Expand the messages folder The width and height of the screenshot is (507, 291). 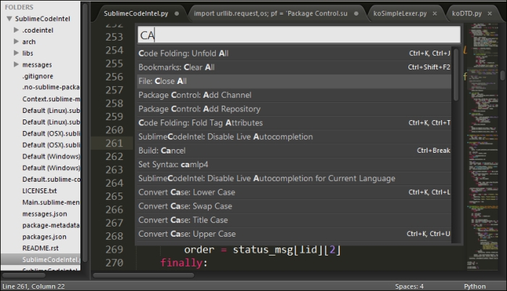(16, 64)
